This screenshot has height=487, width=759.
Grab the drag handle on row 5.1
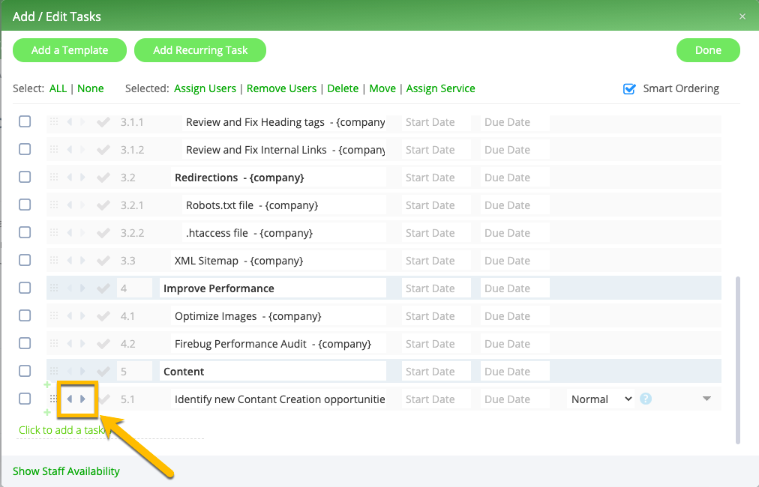(x=54, y=399)
